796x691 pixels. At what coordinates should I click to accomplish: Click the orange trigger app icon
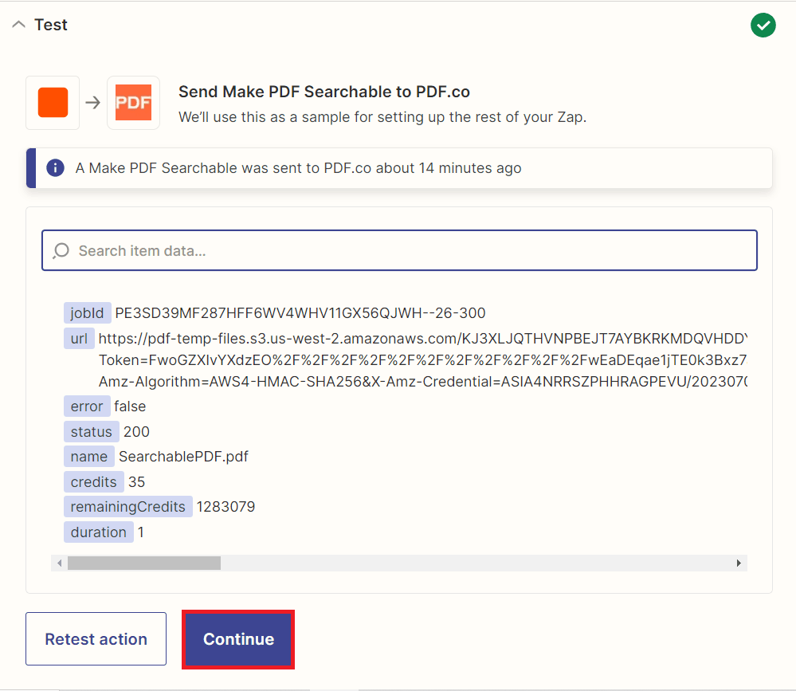[52, 102]
